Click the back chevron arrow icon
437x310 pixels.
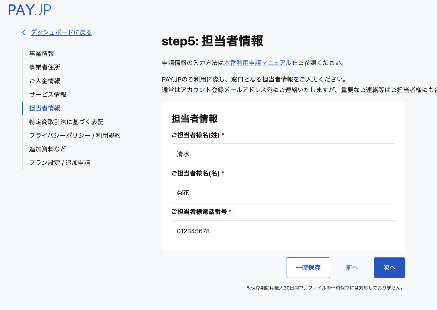[24, 32]
